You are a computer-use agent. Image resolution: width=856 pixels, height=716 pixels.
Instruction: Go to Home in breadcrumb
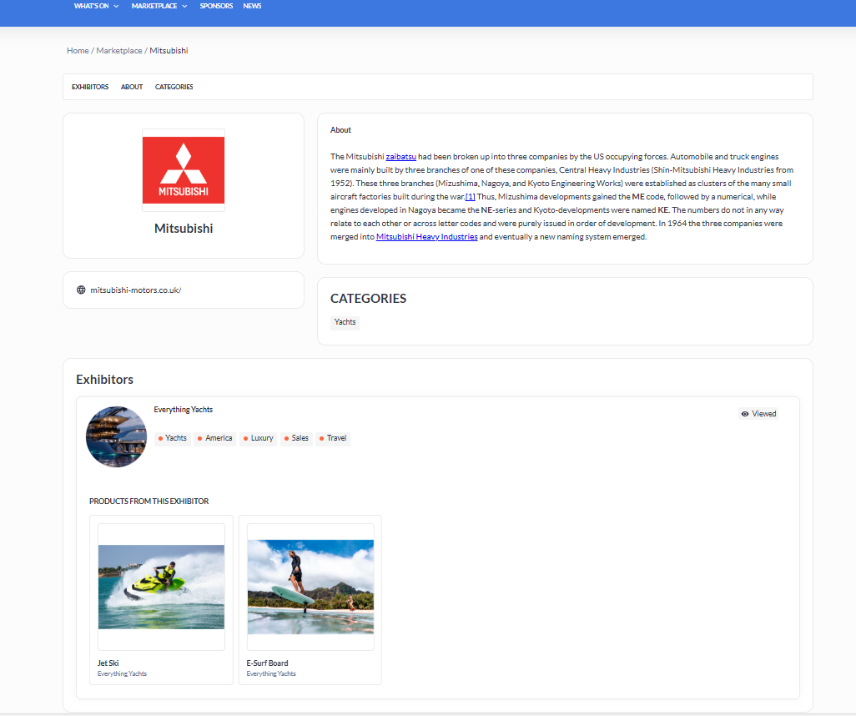78,51
